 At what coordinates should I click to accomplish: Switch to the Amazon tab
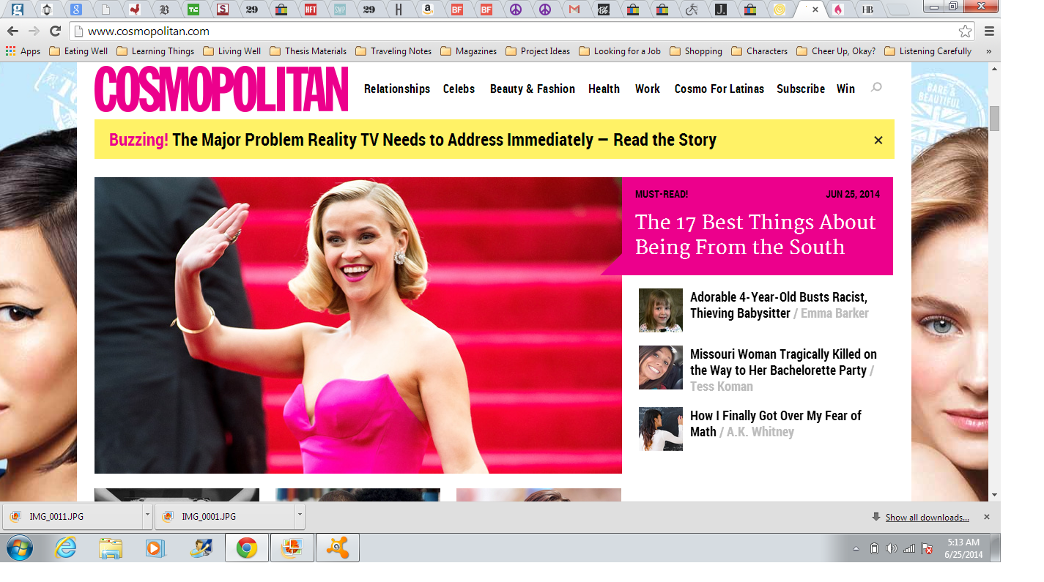coord(429,10)
